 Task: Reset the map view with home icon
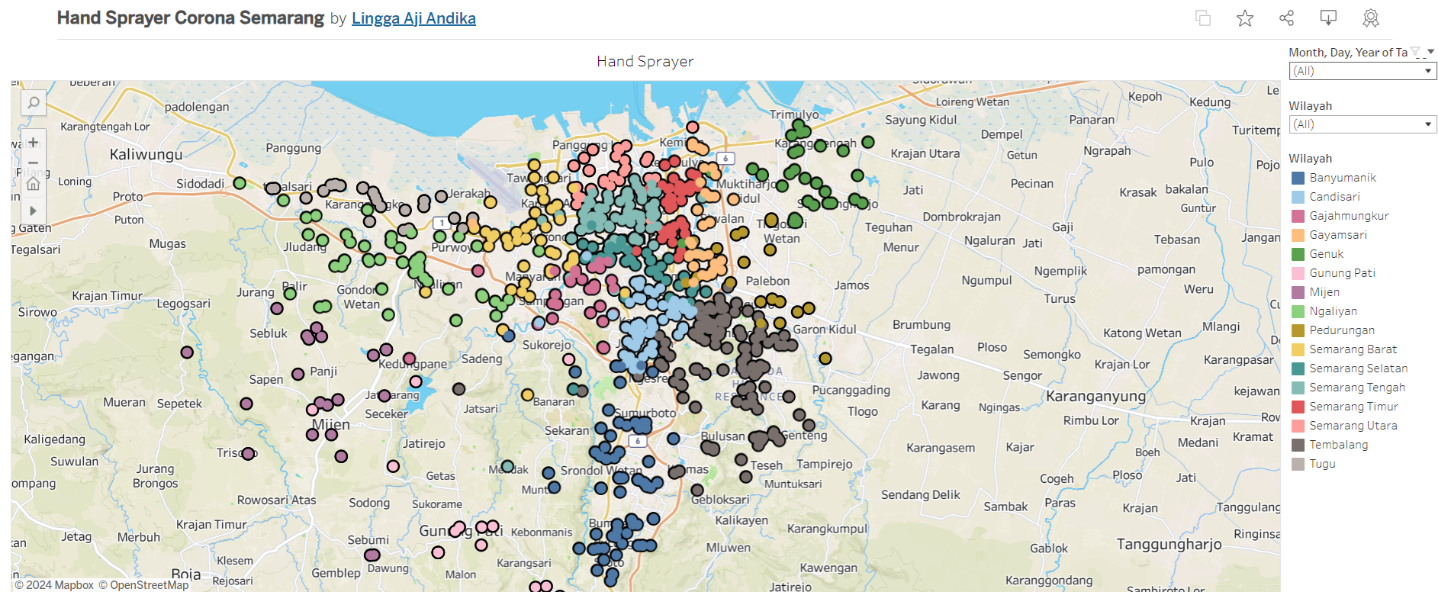tap(34, 184)
